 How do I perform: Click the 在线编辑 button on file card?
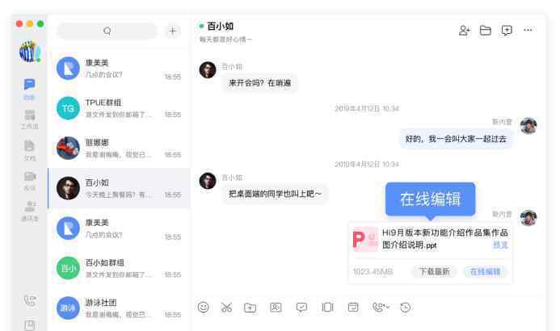coord(485,272)
